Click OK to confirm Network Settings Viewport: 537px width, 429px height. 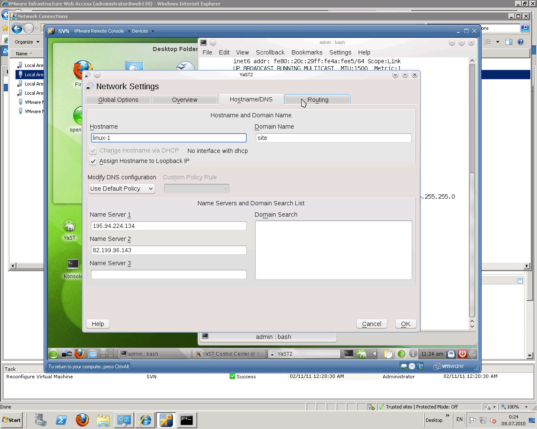[x=406, y=324]
